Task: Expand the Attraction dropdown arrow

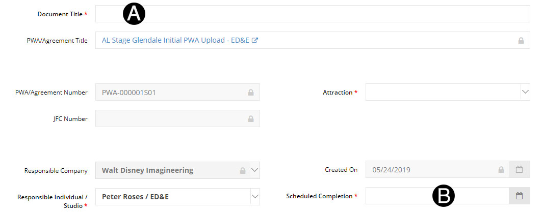Action: (x=525, y=92)
